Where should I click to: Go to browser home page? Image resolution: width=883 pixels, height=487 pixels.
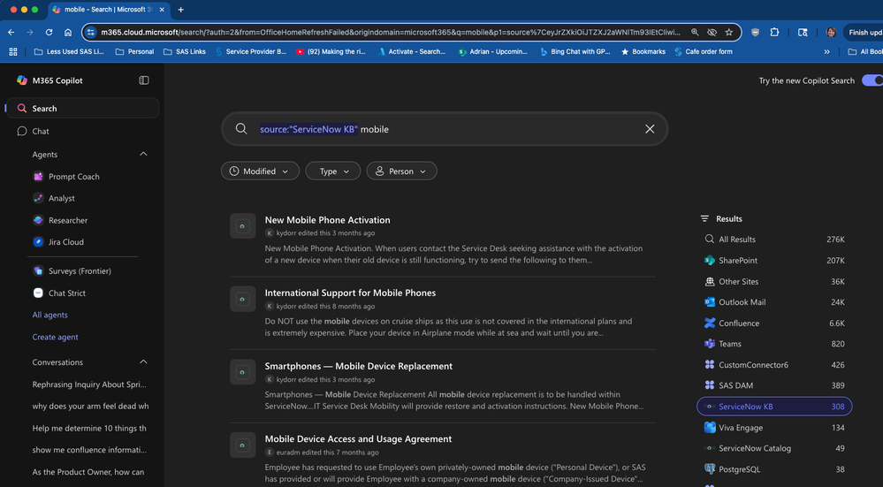point(67,33)
